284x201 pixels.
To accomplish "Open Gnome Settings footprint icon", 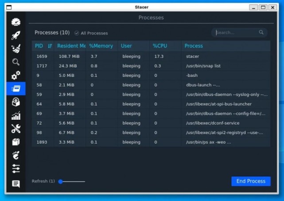I will point(16,155).
